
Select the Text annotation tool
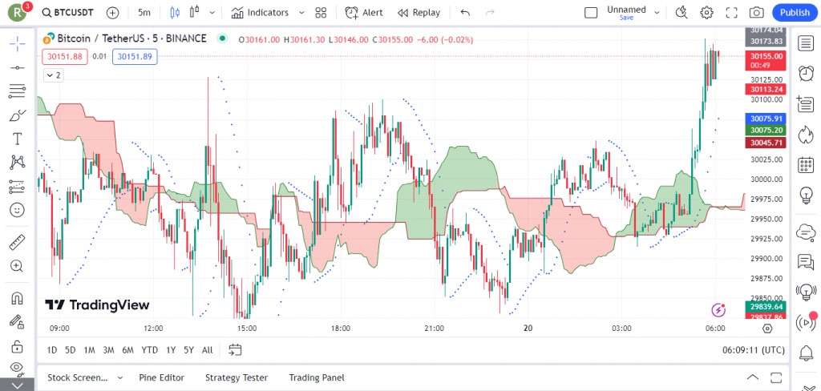click(x=18, y=139)
